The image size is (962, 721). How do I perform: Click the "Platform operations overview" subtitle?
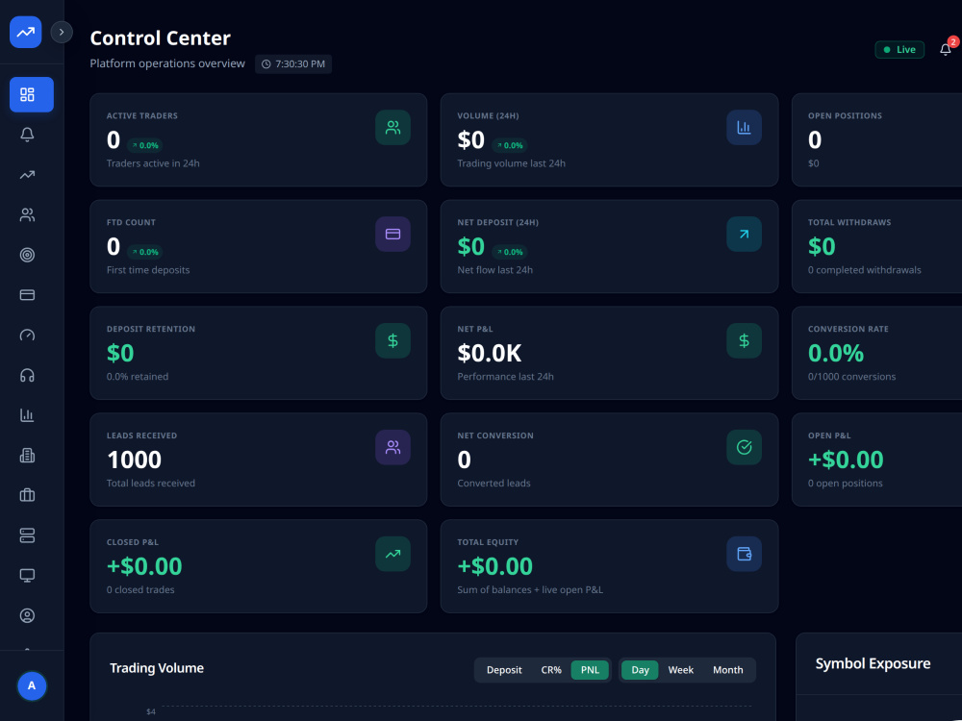pyautogui.click(x=167, y=63)
